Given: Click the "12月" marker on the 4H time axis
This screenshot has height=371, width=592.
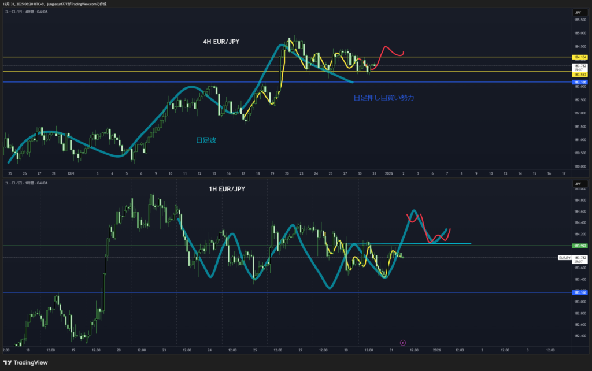Looking at the screenshot, I should click(x=69, y=173).
